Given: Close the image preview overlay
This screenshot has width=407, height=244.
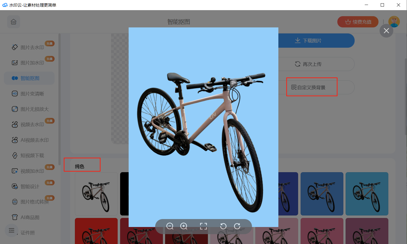Looking at the screenshot, I should [386, 31].
